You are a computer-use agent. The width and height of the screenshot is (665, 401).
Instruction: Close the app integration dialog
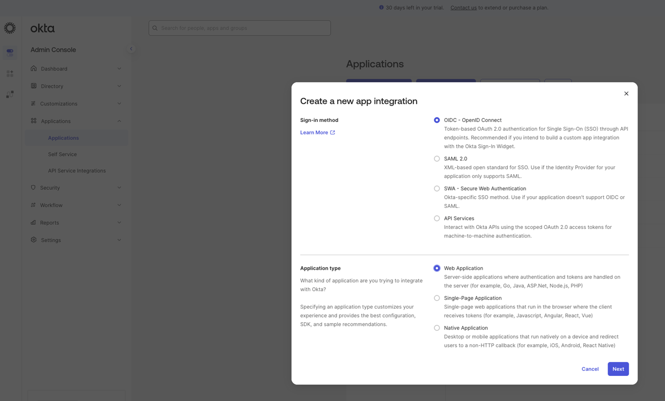[x=626, y=93]
